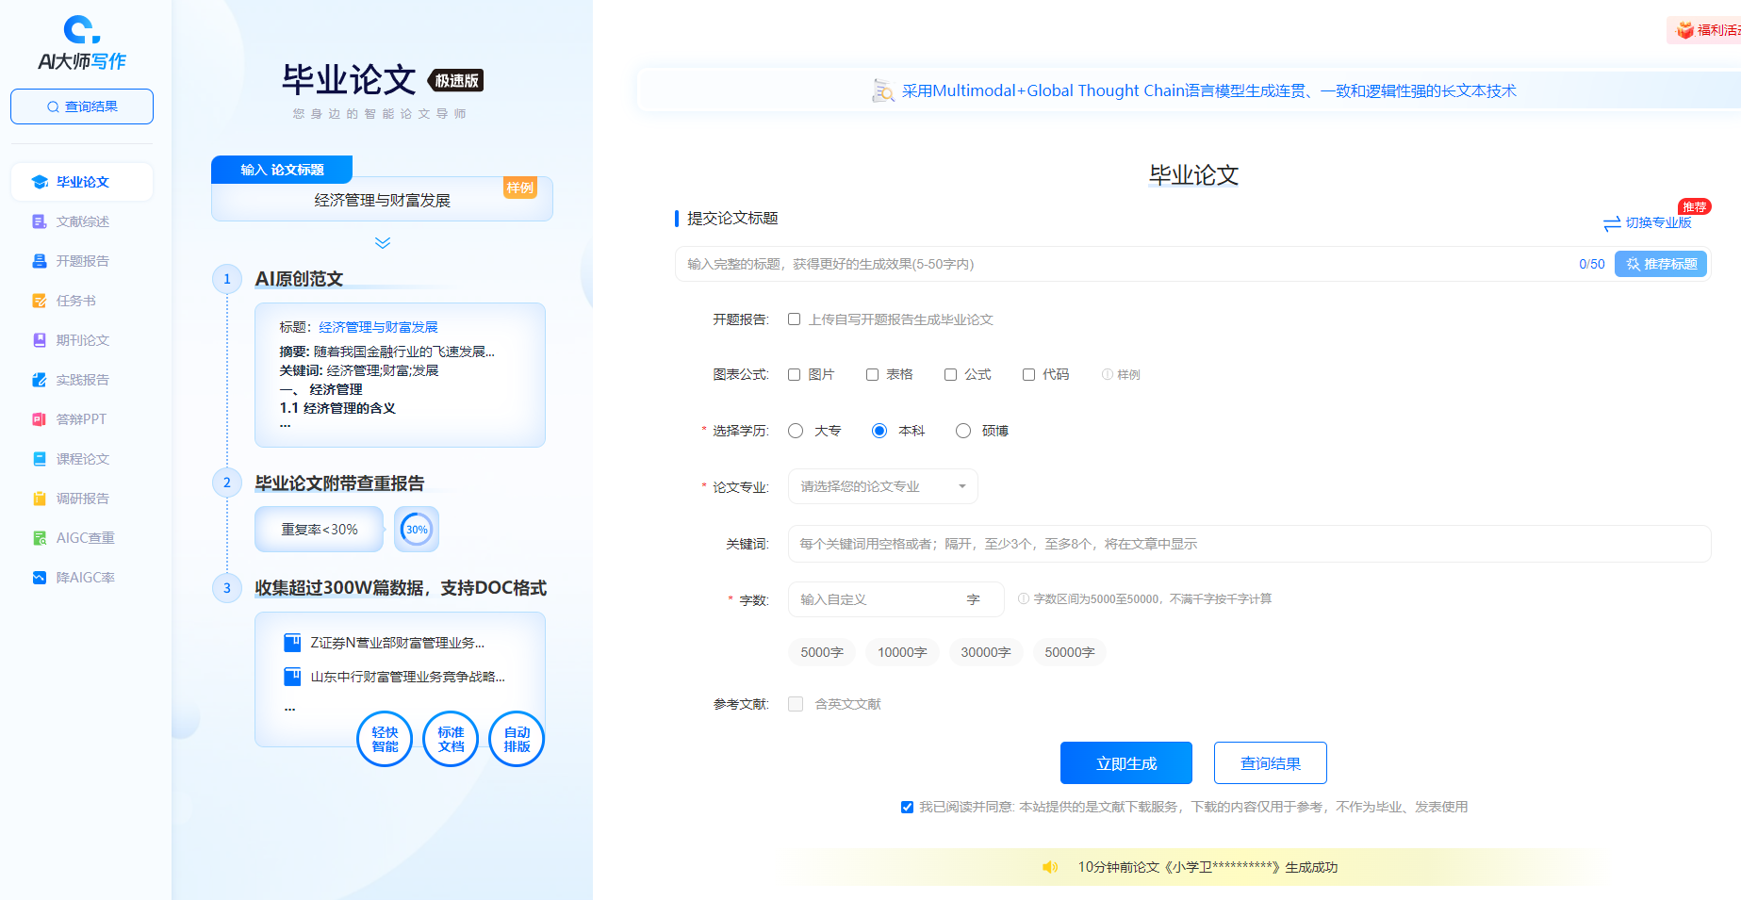Click the 切换专业版 link
This screenshot has width=1741, height=900.
(x=1658, y=223)
